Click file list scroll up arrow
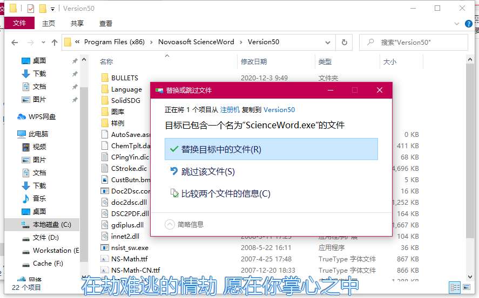 pos(470,60)
